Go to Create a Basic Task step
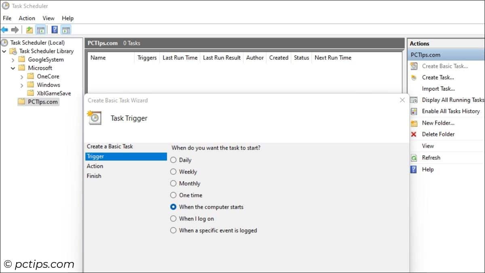 coord(110,146)
